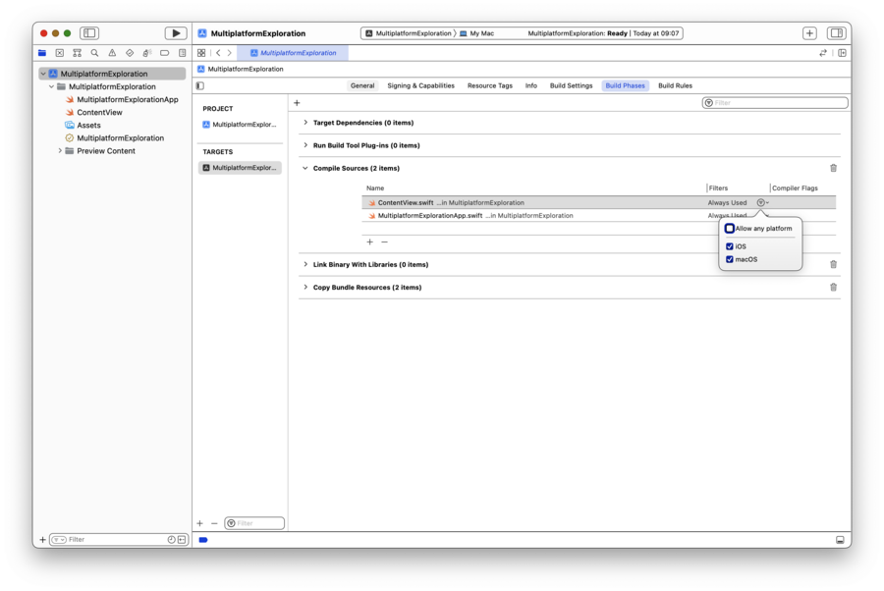Image resolution: width=884 pixels, height=591 pixels.
Task: Open the Info tab
Action: pyautogui.click(x=531, y=85)
